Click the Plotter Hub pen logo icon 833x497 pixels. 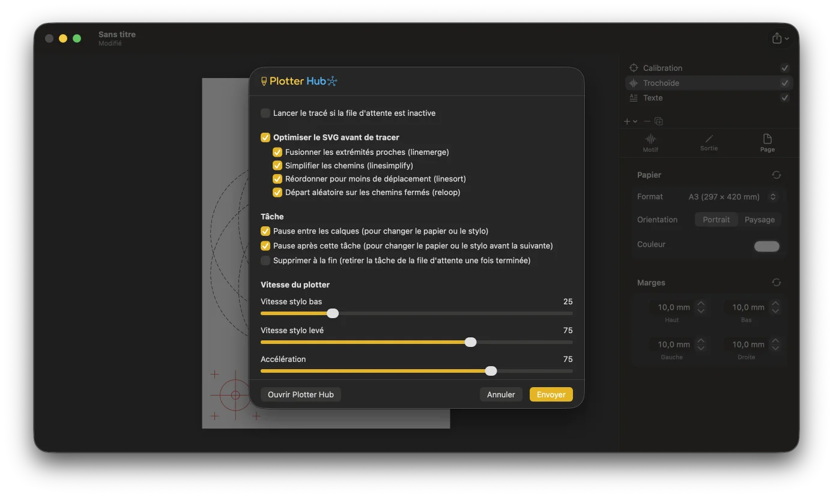pyautogui.click(x=264, y=81)
